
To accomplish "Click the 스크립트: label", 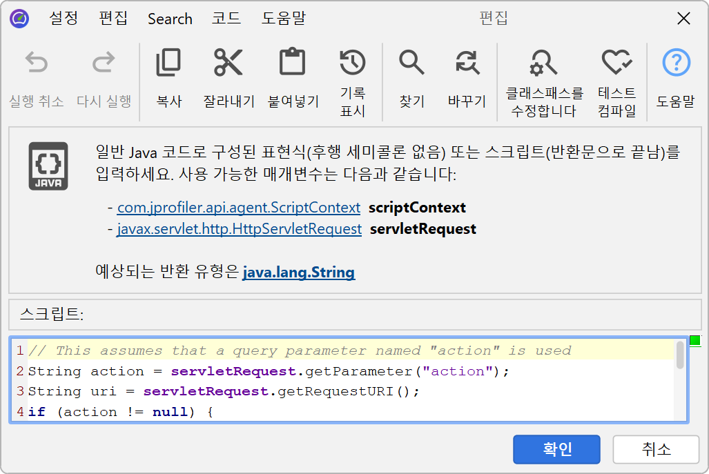I will pos(52,314).
